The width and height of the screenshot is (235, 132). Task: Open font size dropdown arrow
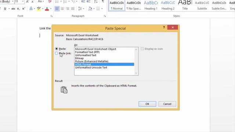[23, 1]
